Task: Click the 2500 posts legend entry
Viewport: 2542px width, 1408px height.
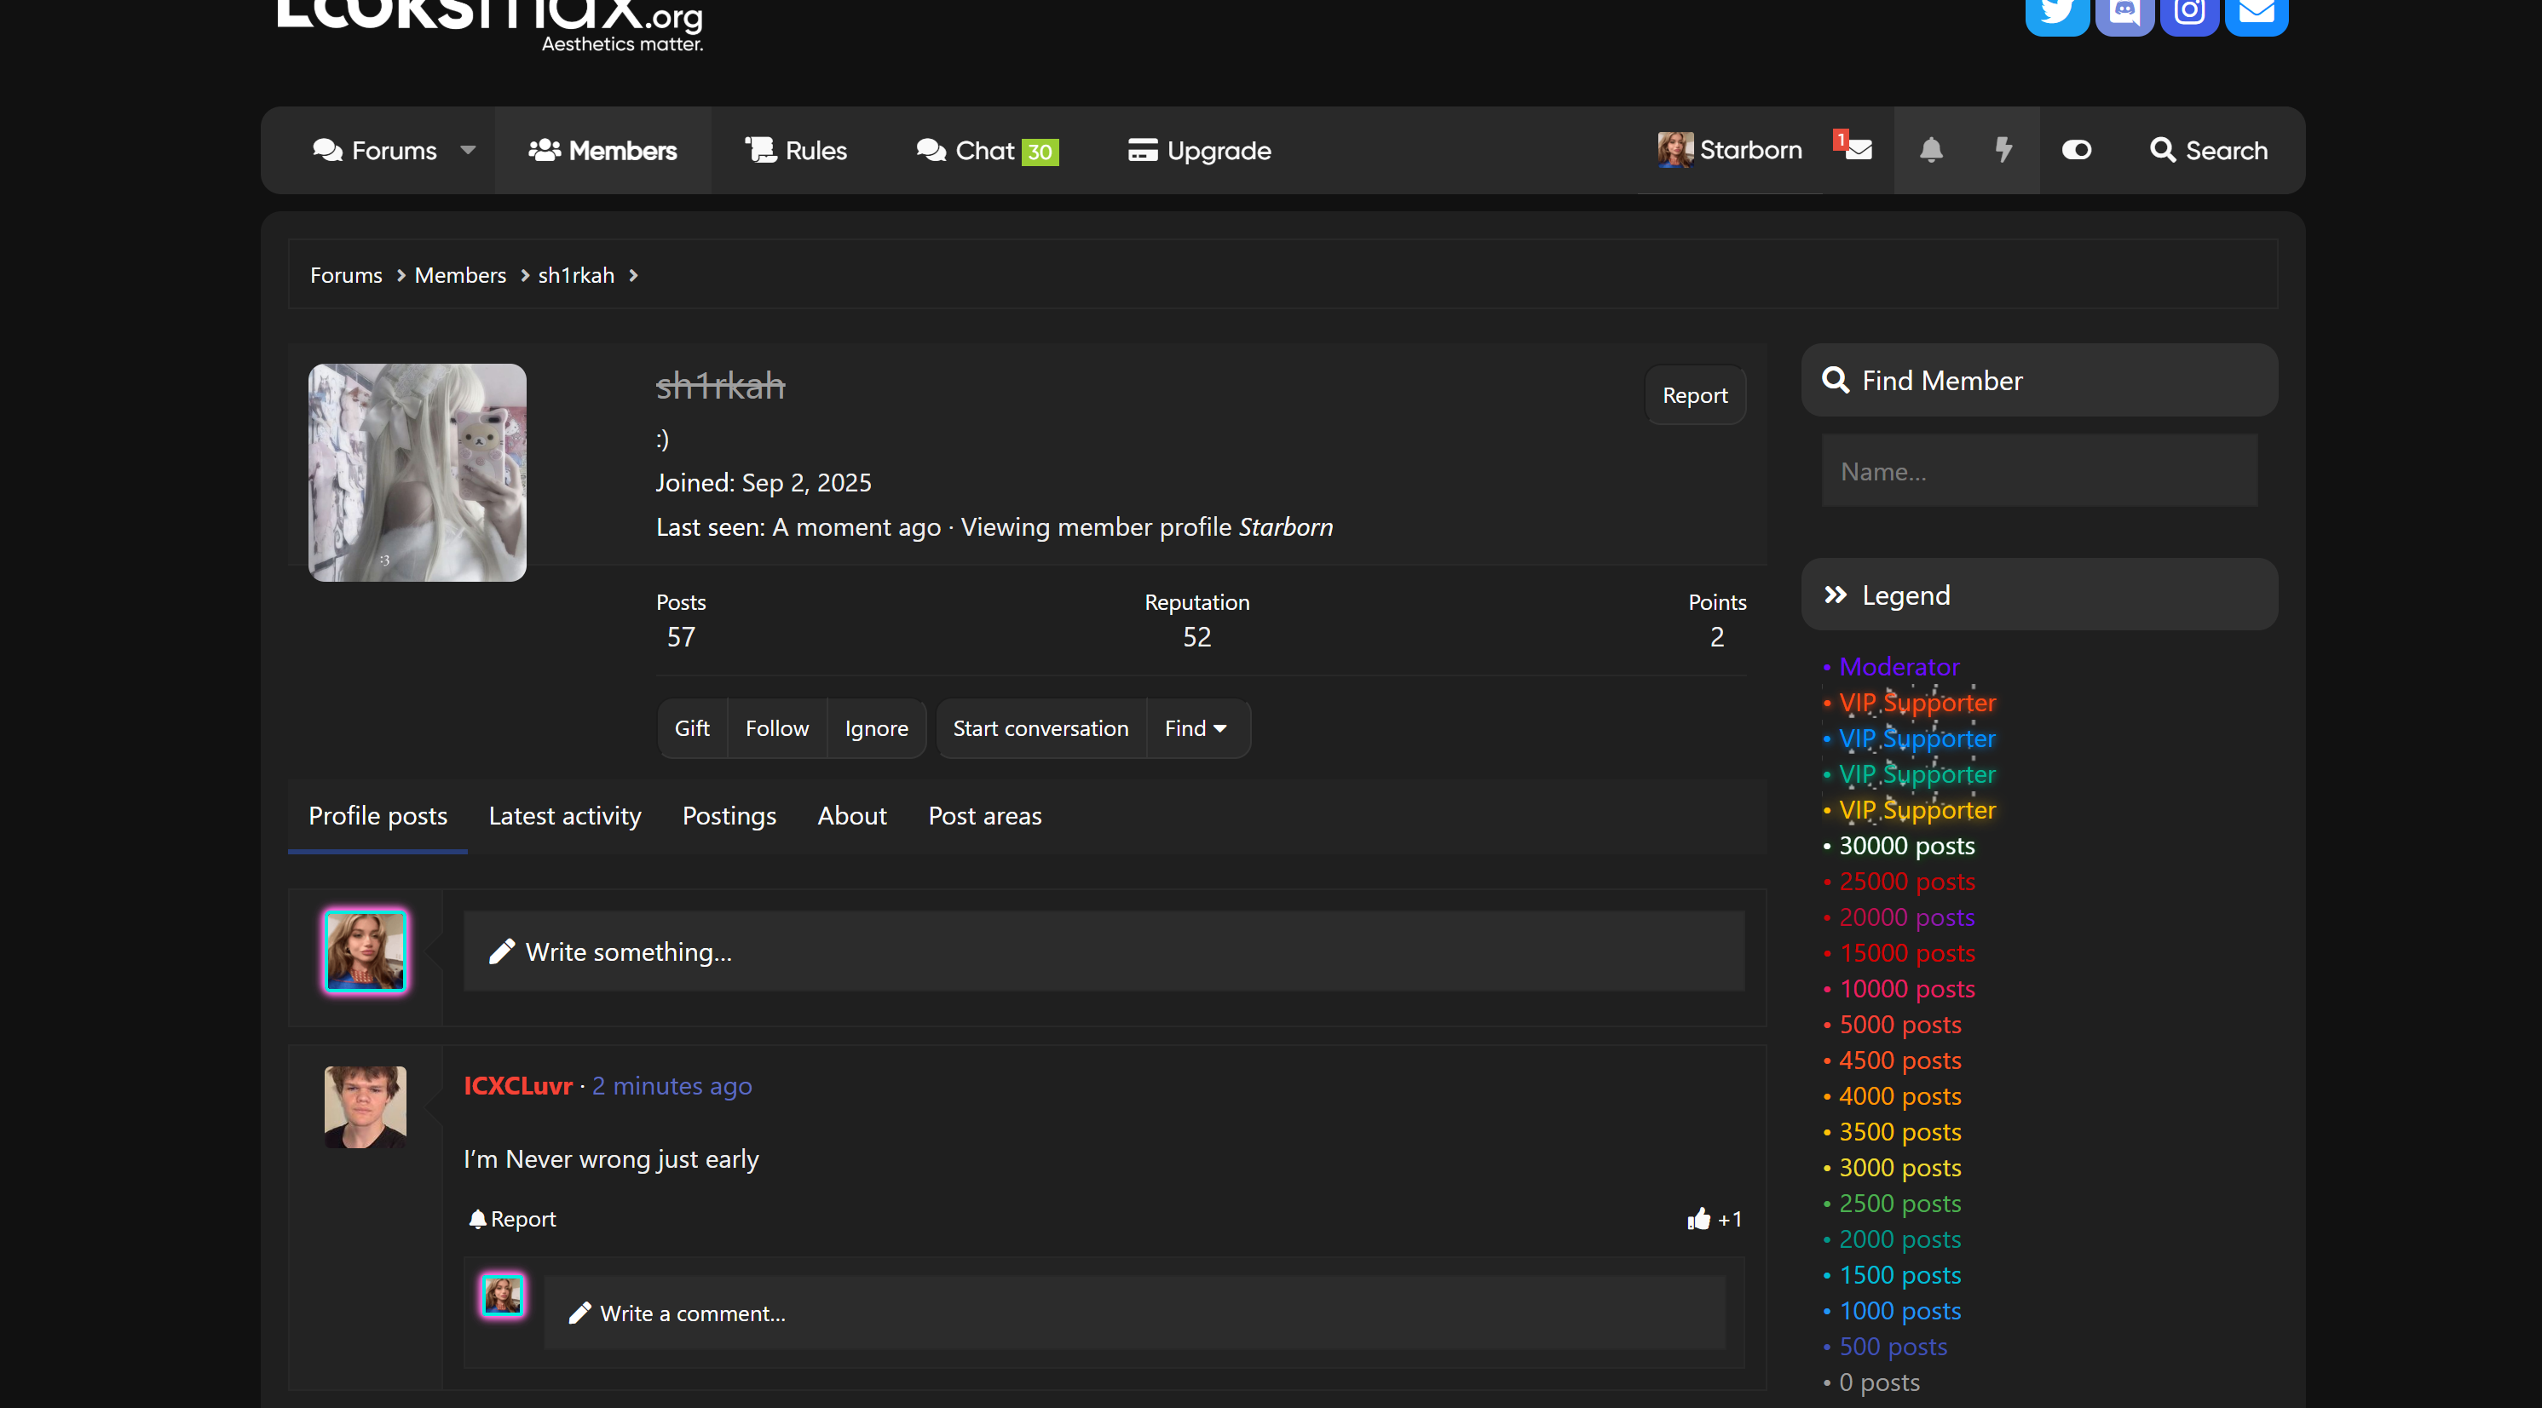Action: point(1899,1203)
